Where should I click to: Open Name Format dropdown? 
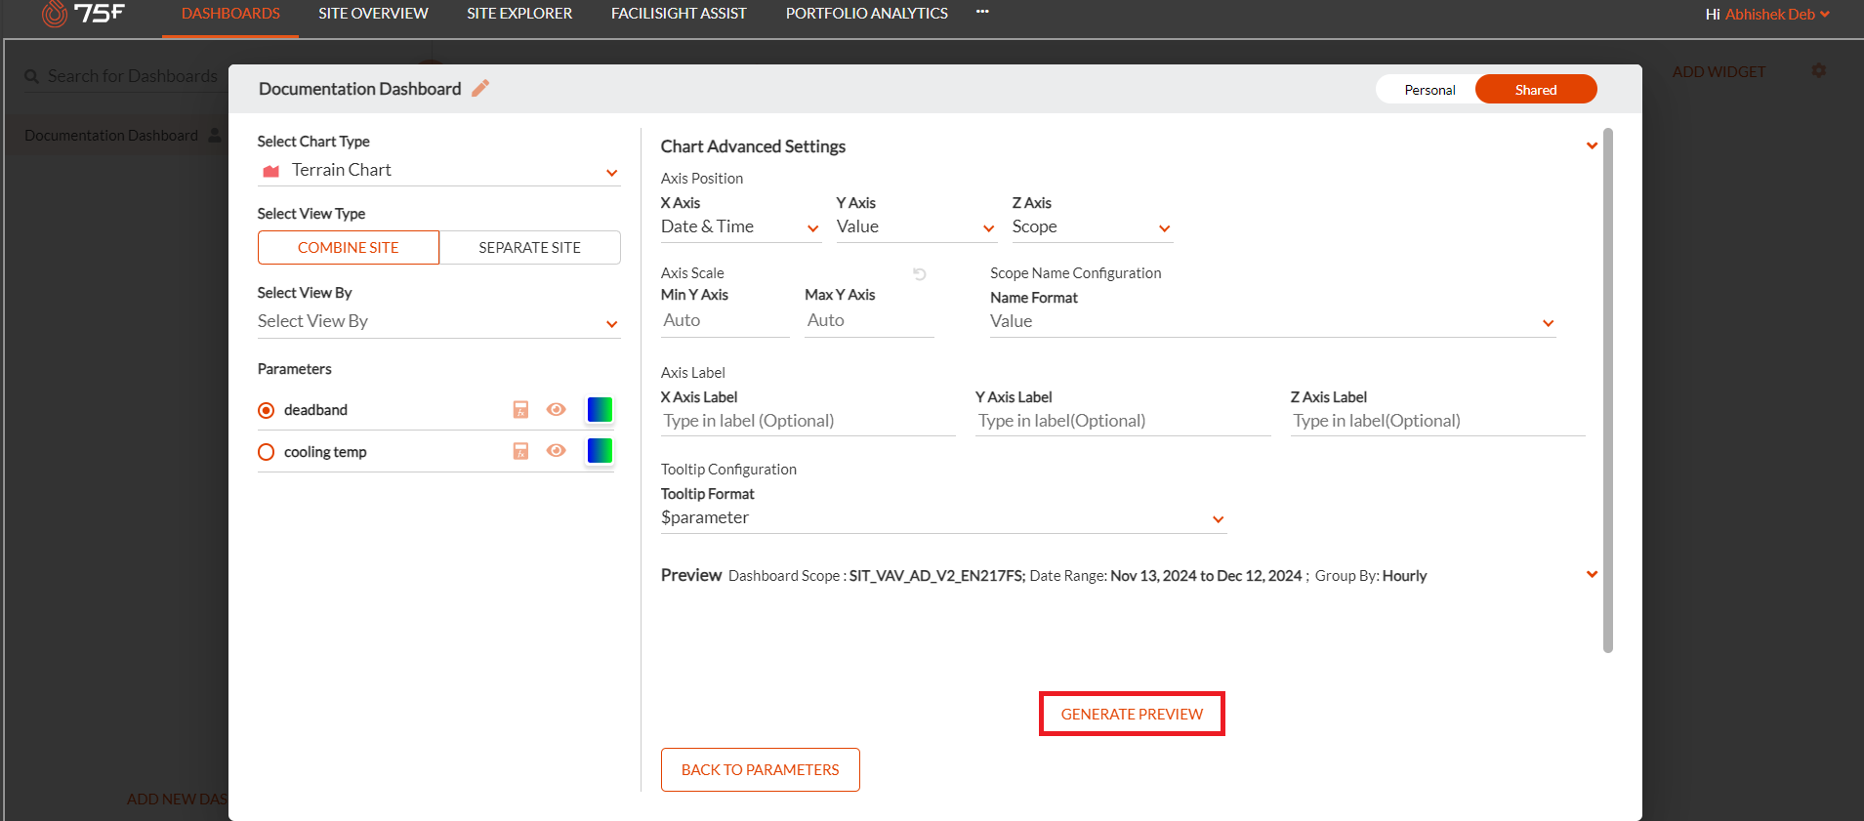(x=1272, y=322)
